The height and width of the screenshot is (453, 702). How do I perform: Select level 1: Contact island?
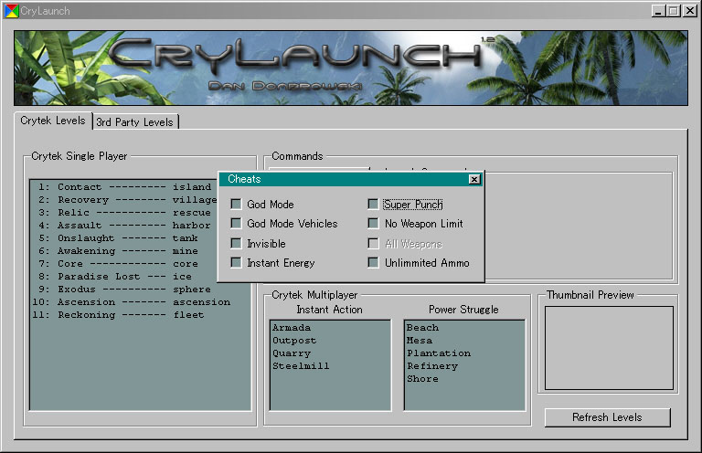coord(124,187)
